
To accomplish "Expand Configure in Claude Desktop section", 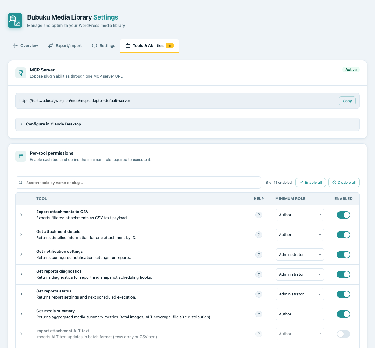I will pos(187,124).
